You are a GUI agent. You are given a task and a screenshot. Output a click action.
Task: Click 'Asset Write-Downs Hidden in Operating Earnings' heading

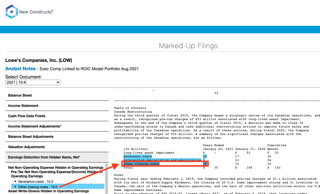click(48, 191)
